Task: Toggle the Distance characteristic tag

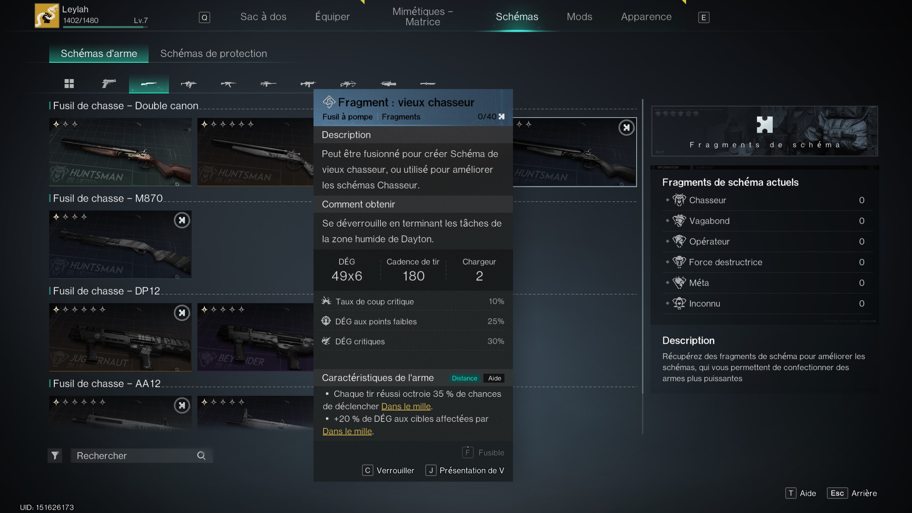Action: (464, 378)
